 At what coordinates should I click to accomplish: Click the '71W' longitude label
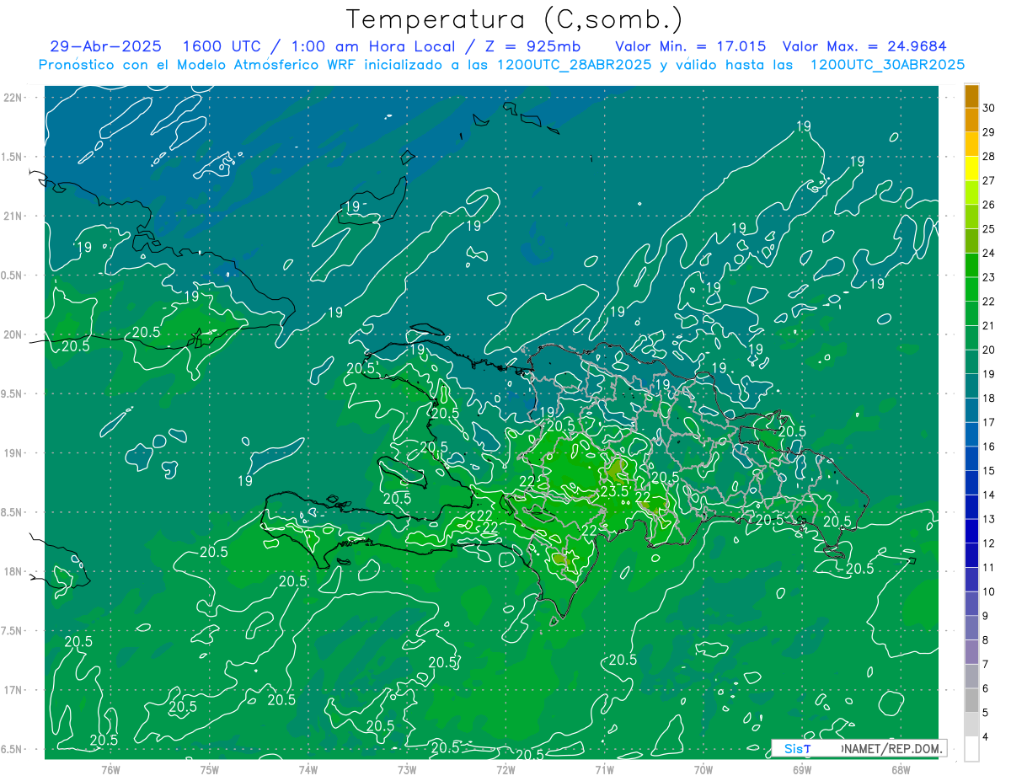pyautogui.click(x=604, y=769)
